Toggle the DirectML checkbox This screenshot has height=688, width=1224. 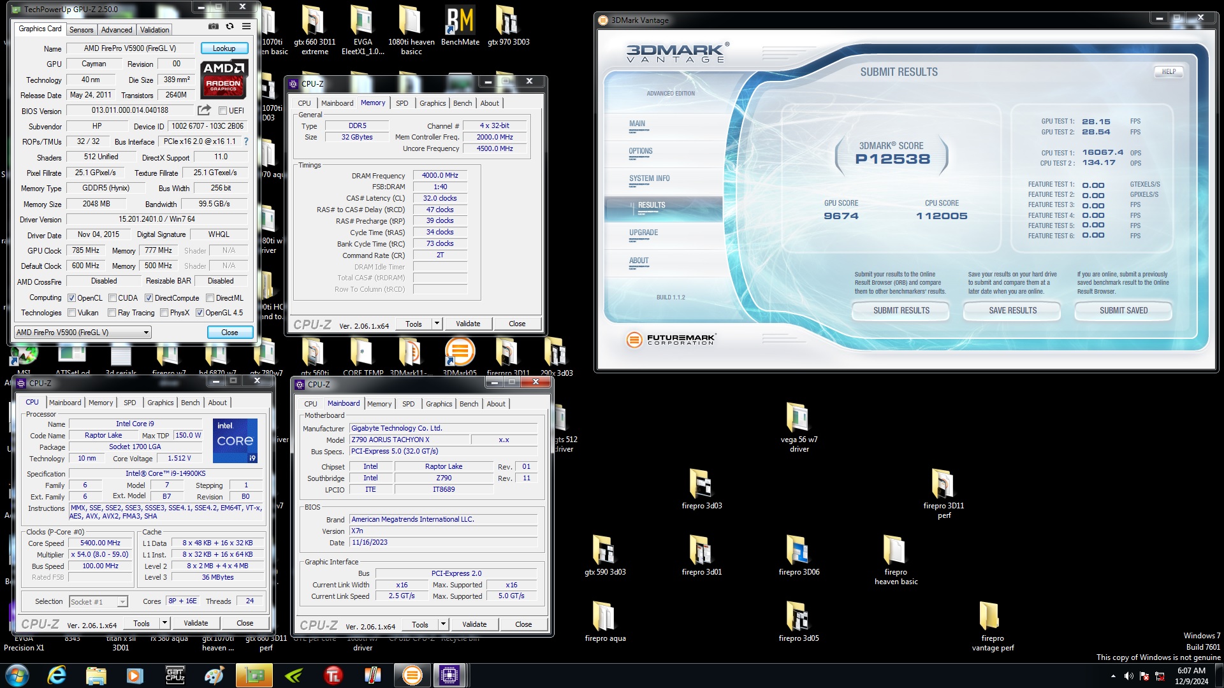pos(210,297)
